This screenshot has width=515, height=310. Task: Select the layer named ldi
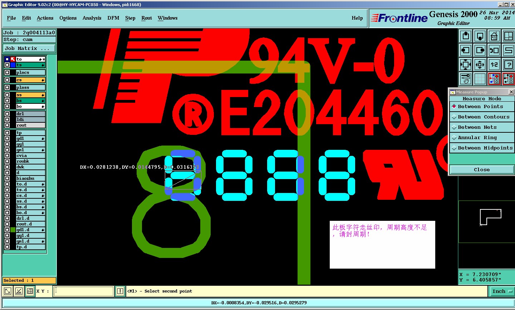pos(31,120)
